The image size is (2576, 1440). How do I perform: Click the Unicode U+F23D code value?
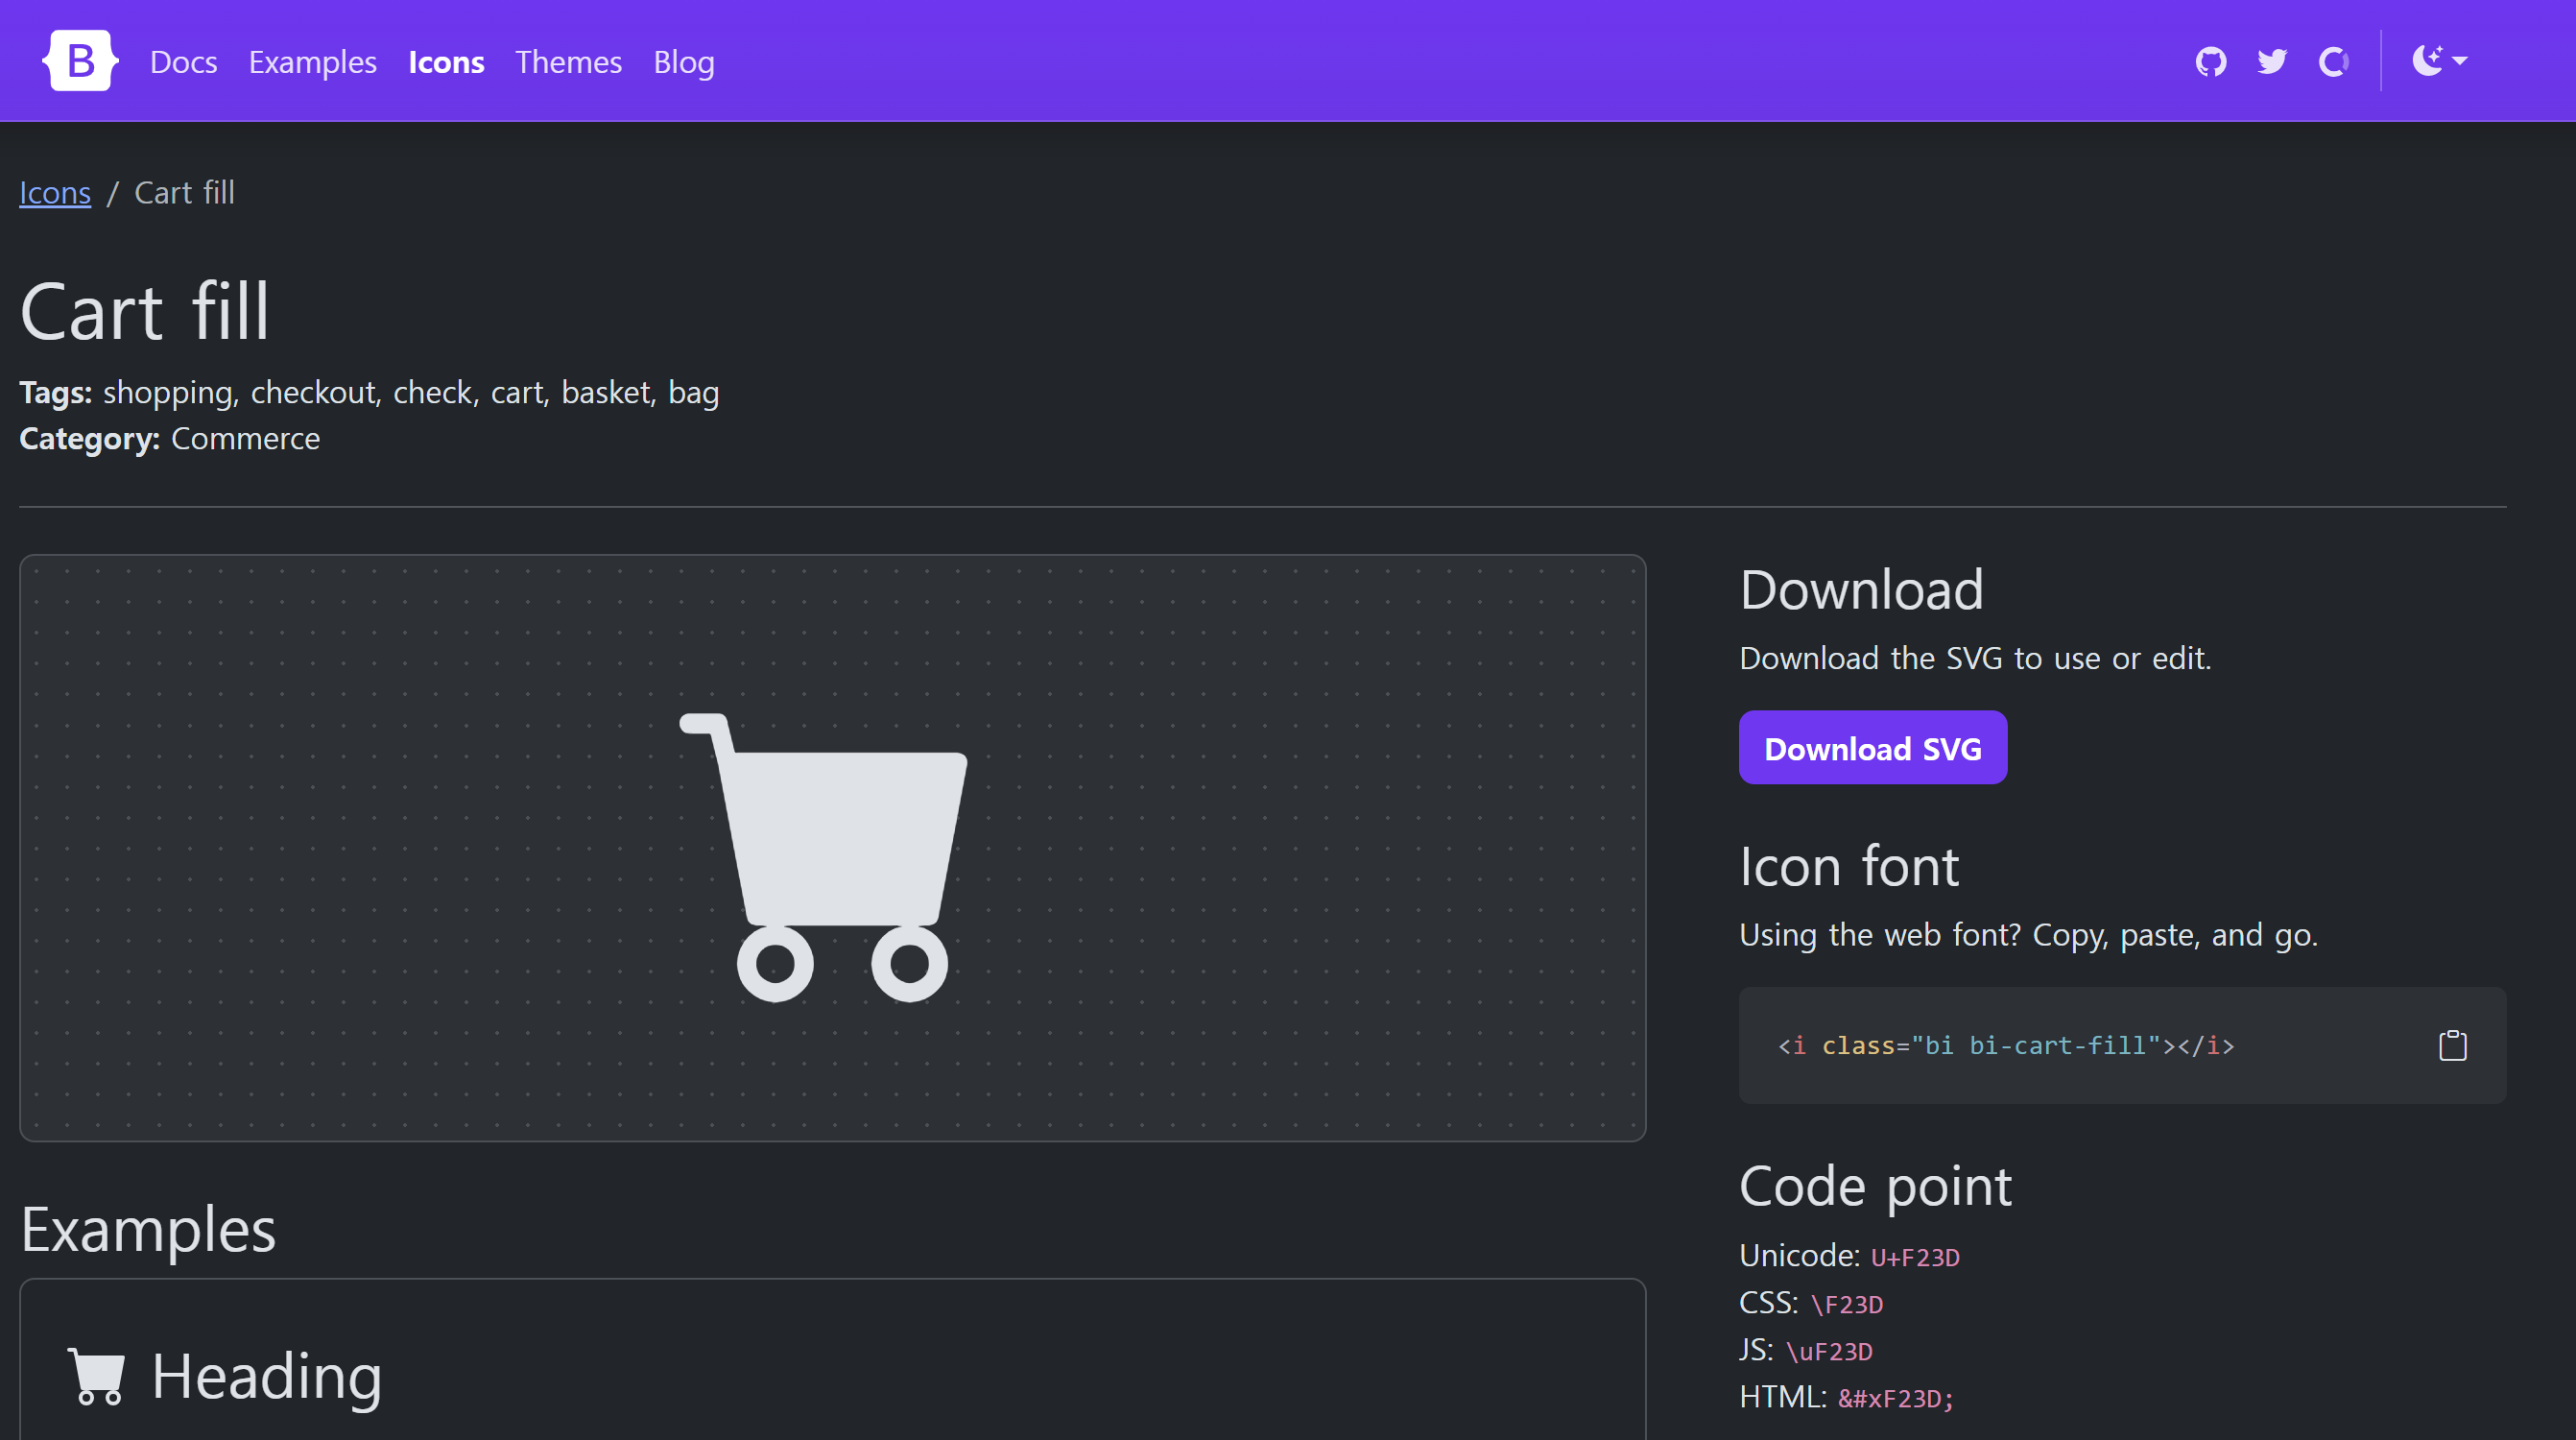1914,1257
